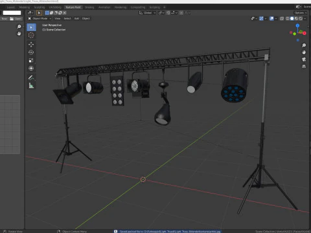Select the Move tool
This screenshot has width=311, height=233.
click(31, 44)
